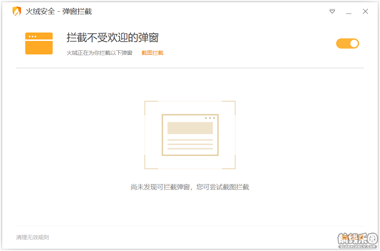Click the three-dots detail on the center illustration
The image size is (380, 251).
click(210, 118)
